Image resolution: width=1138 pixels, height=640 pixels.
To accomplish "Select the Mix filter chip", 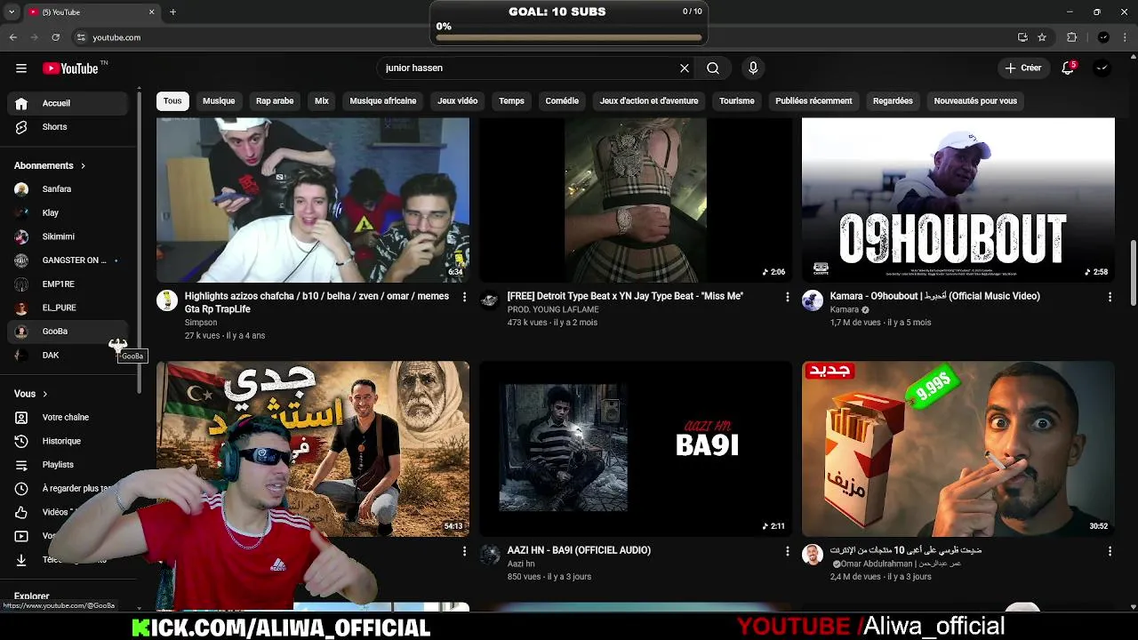I will (322, 101).
